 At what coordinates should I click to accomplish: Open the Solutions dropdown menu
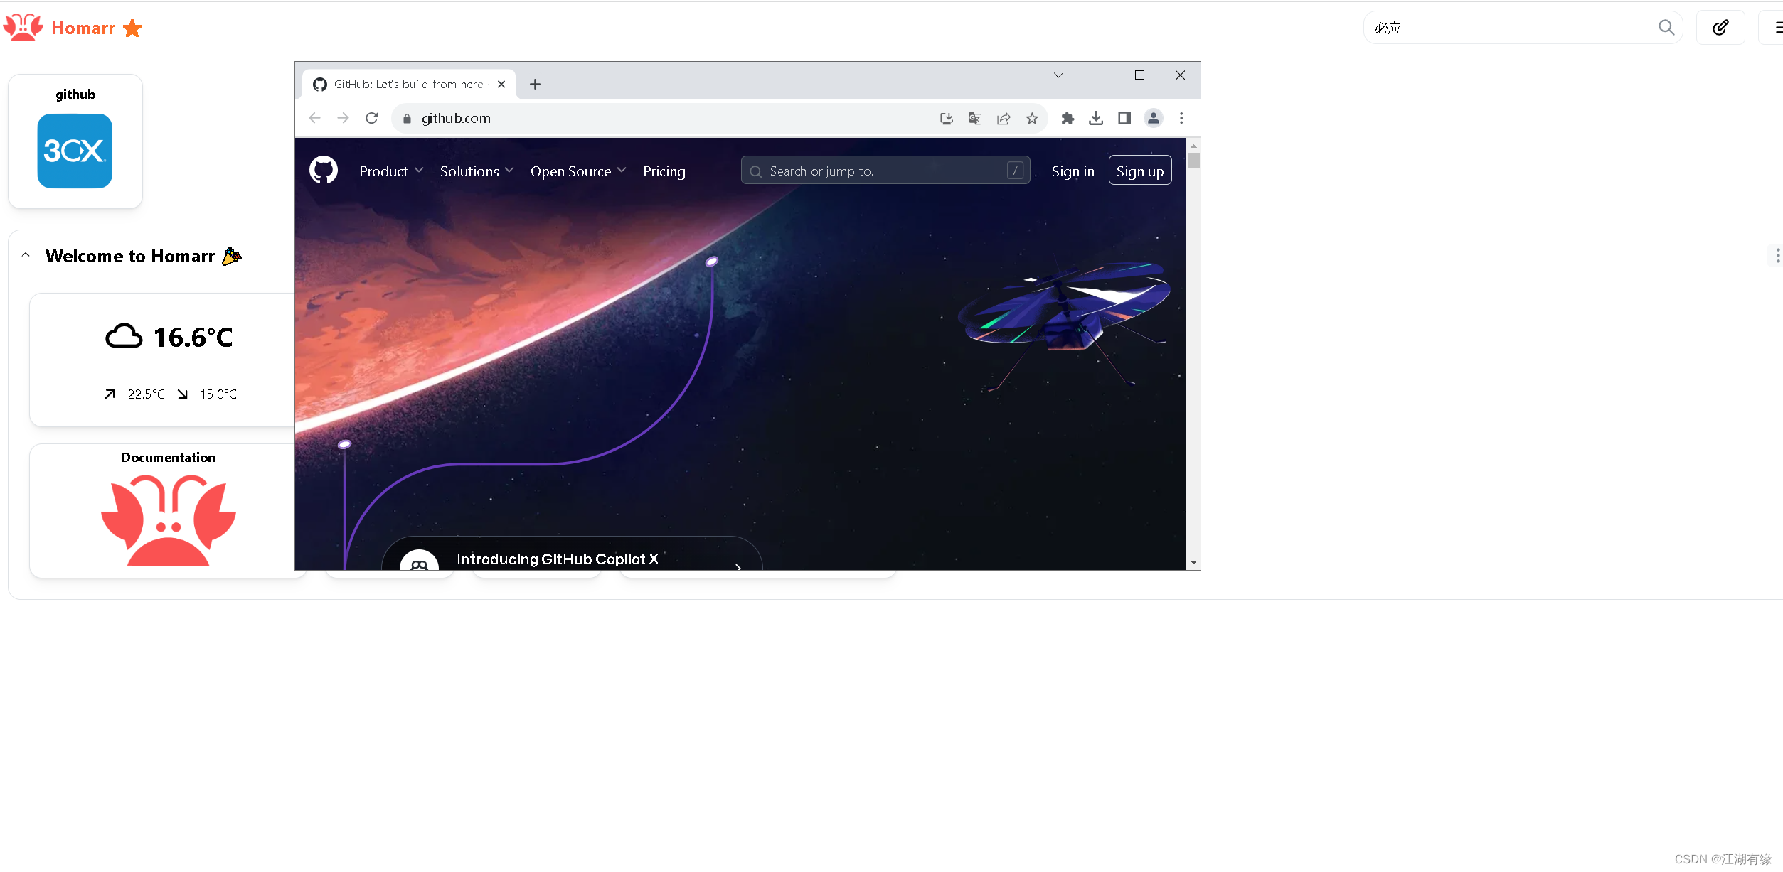click(476, 171)
